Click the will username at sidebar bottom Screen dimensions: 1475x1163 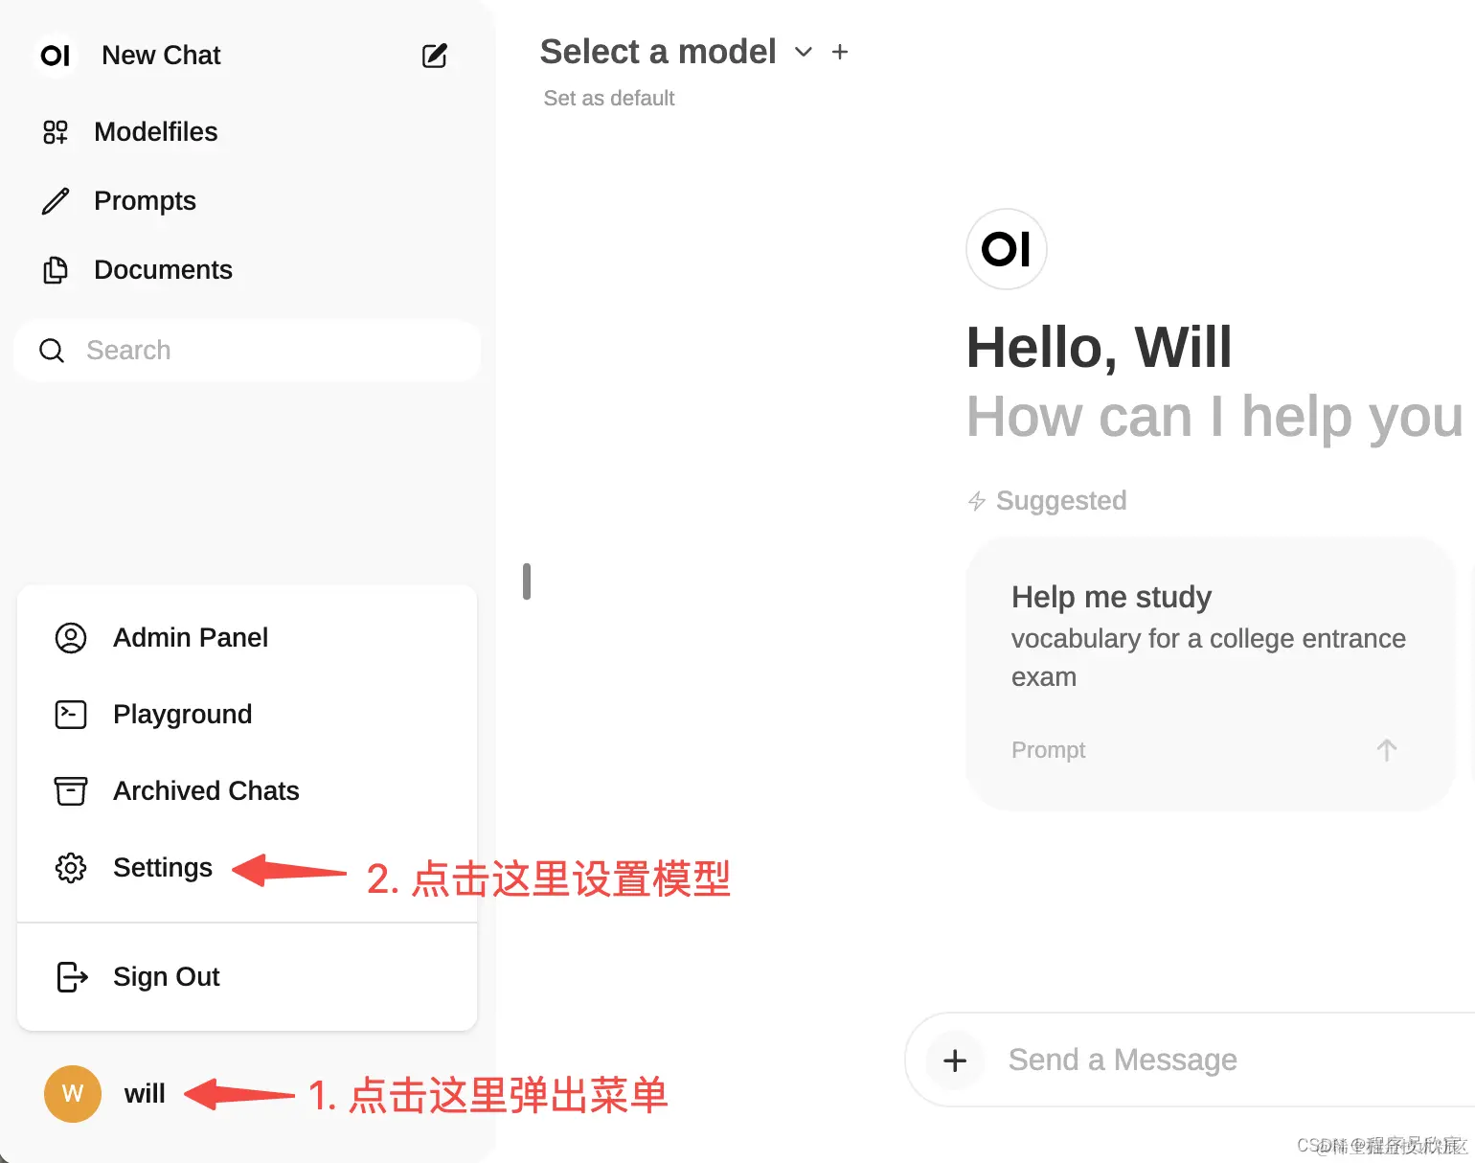pyautogui.click(x=145, y=1094)
